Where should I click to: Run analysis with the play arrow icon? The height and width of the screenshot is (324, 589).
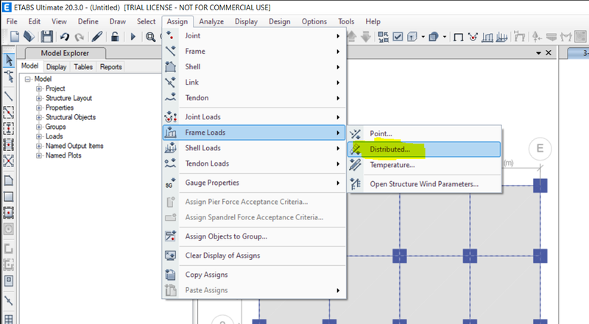coord(133,37)
